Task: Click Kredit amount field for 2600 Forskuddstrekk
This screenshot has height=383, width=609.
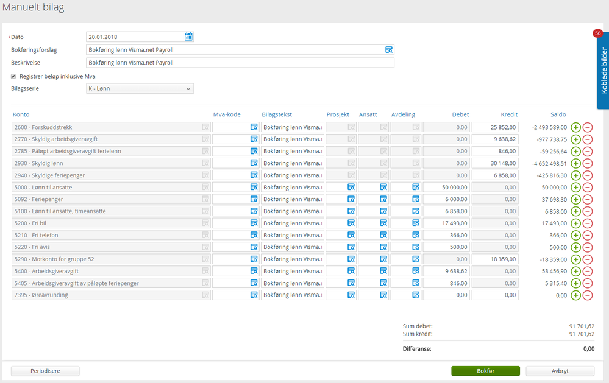Action: tap(495, 127)
